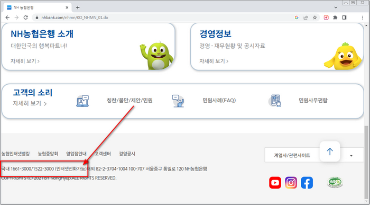Reload the NH bank page

(x=26, y=17)
